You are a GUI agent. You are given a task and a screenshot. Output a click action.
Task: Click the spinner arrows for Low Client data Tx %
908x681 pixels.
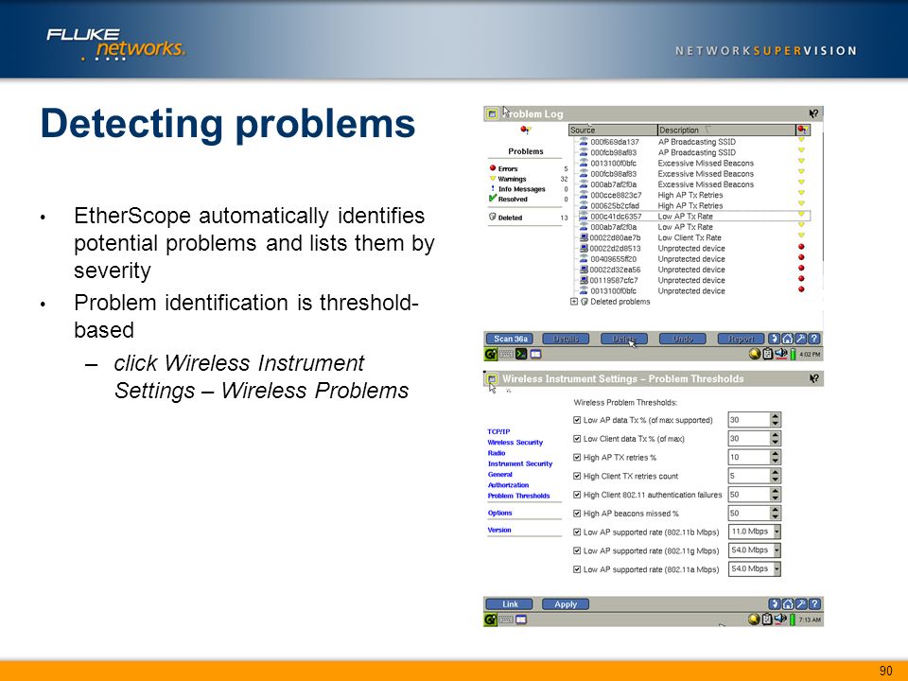[776, 438]
